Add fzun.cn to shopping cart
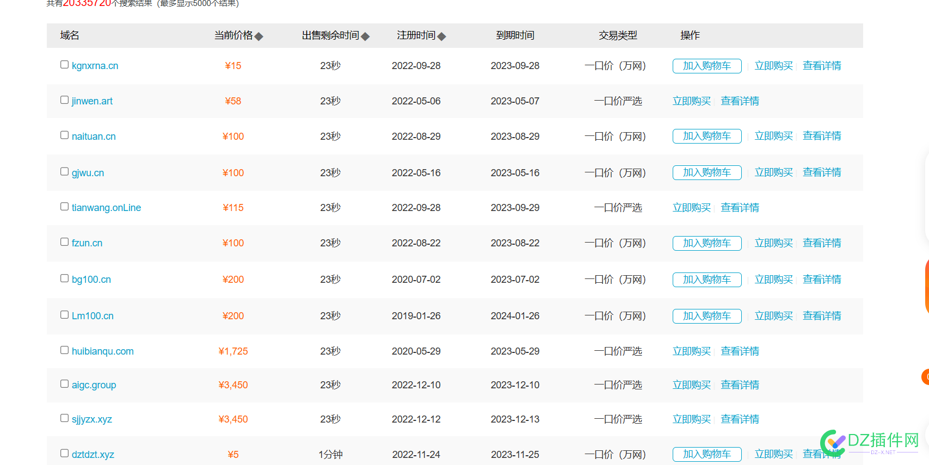This screenshot has height=465, width=929. coord(707,243)
